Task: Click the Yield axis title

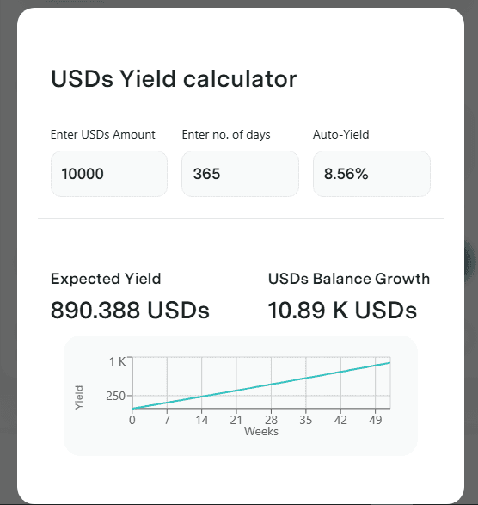Action: coord(79,397)
